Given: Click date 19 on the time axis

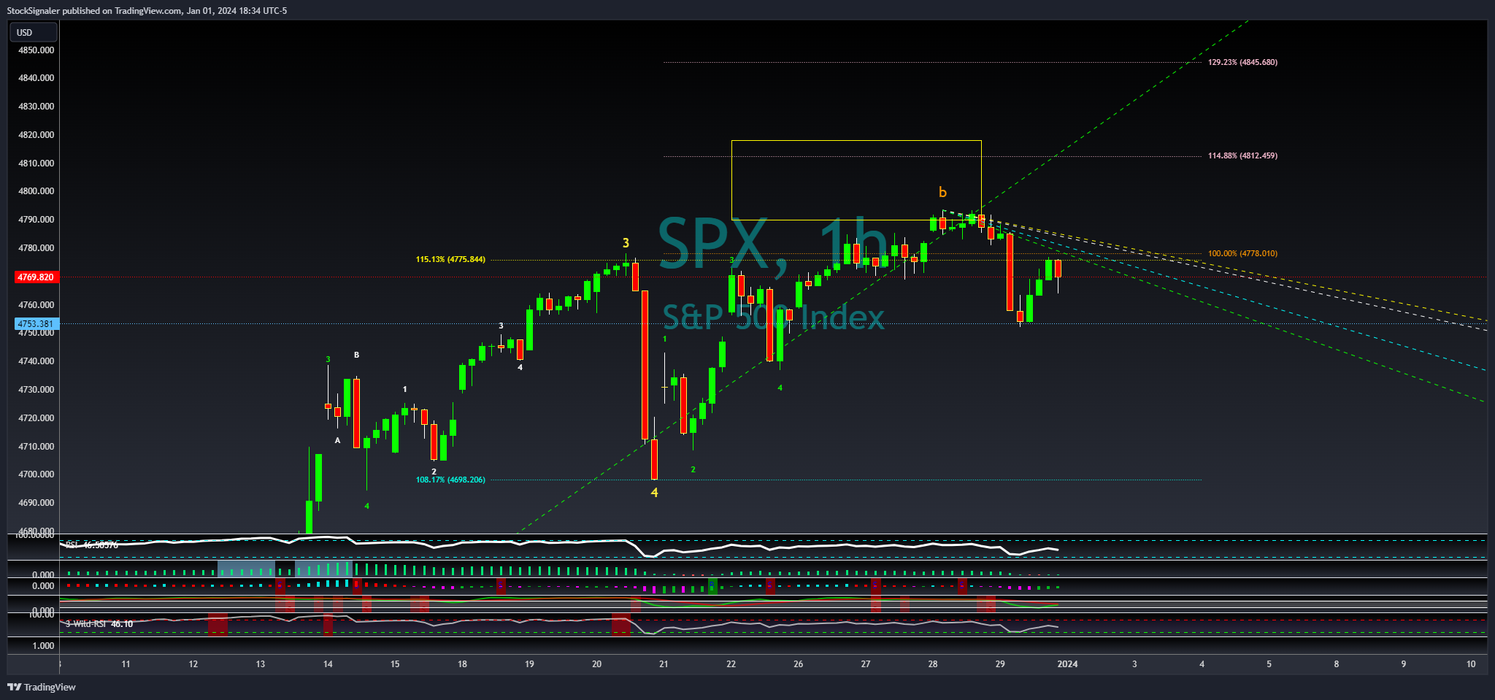Looking at the screenshot, I should click(x=529, y=664).
